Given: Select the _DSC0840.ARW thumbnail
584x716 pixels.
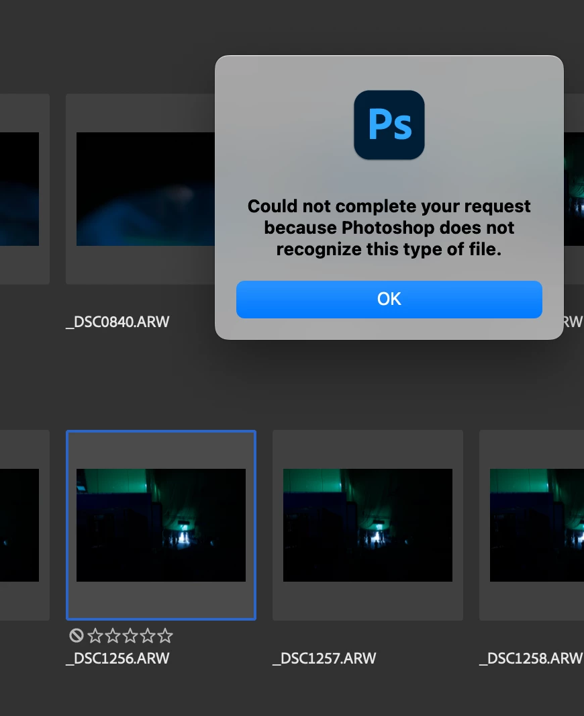Looking at the screenshot, I should [x=145, y=189].
